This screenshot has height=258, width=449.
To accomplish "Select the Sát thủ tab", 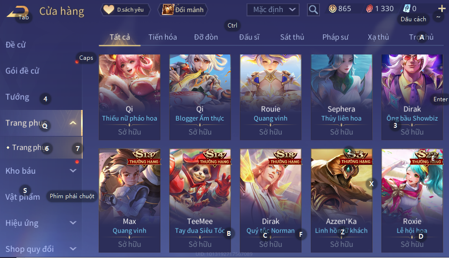I will click(x=292, y=37).
